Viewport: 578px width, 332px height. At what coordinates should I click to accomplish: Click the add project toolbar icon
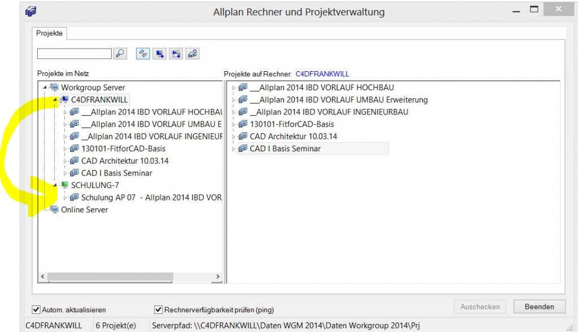click(192, 54)
